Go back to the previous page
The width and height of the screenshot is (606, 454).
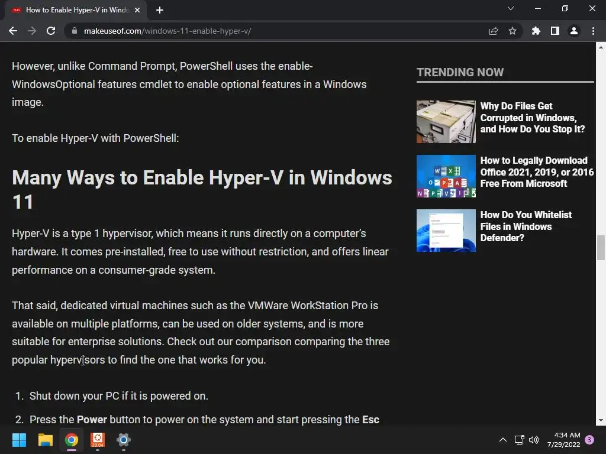pos(13,31)
